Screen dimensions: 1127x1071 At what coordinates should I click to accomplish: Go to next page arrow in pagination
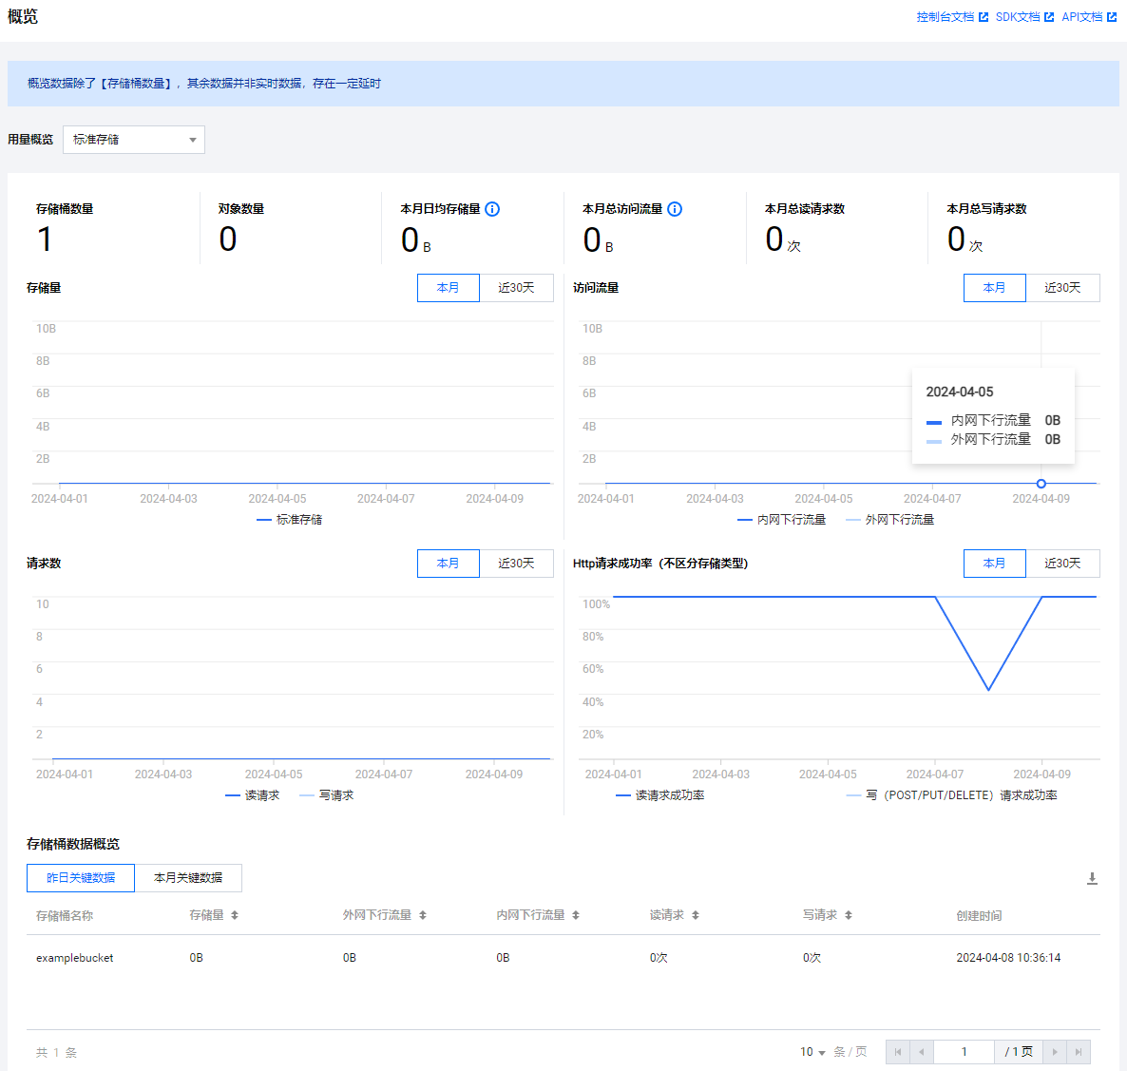[x=1055, y=1052]
